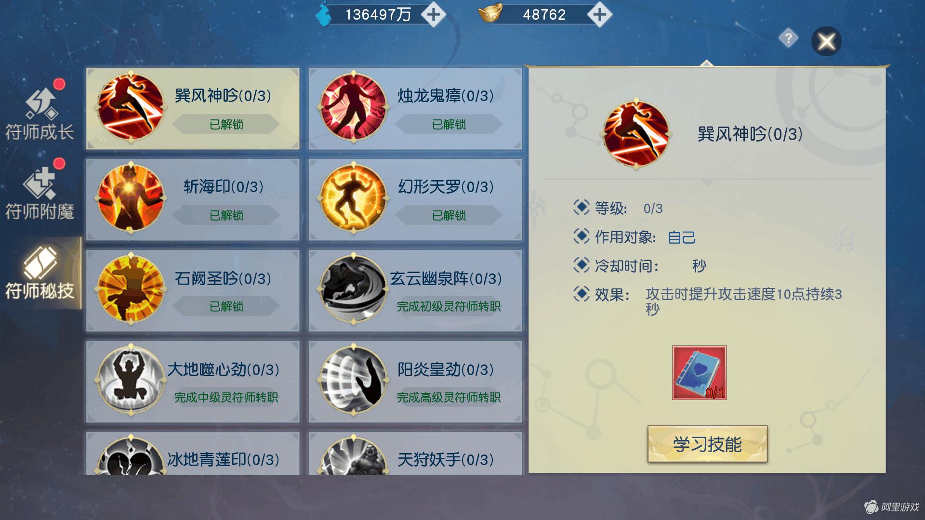Select the 玄云幽泉阵 skill icon
Viewport: 925px width, 520px height.
[353, 289]
